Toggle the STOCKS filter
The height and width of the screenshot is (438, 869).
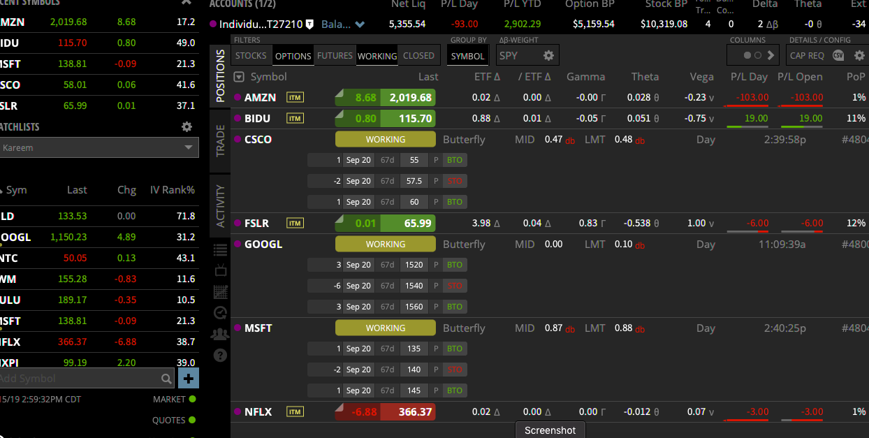click(251, 56)
